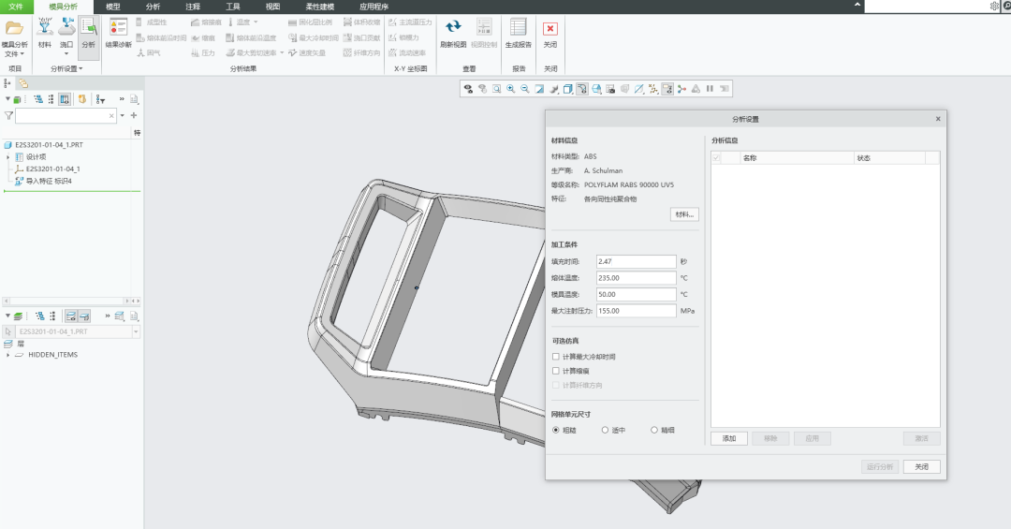
Task: Open the search filter dropdown arrow
Action: (x=123, y=115)
